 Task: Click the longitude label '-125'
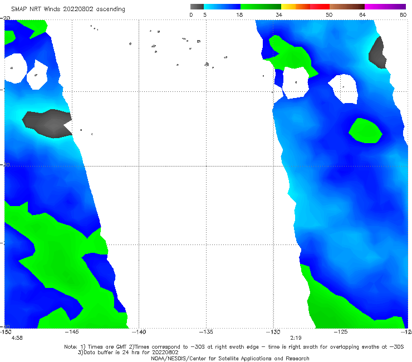click(341, 332)
